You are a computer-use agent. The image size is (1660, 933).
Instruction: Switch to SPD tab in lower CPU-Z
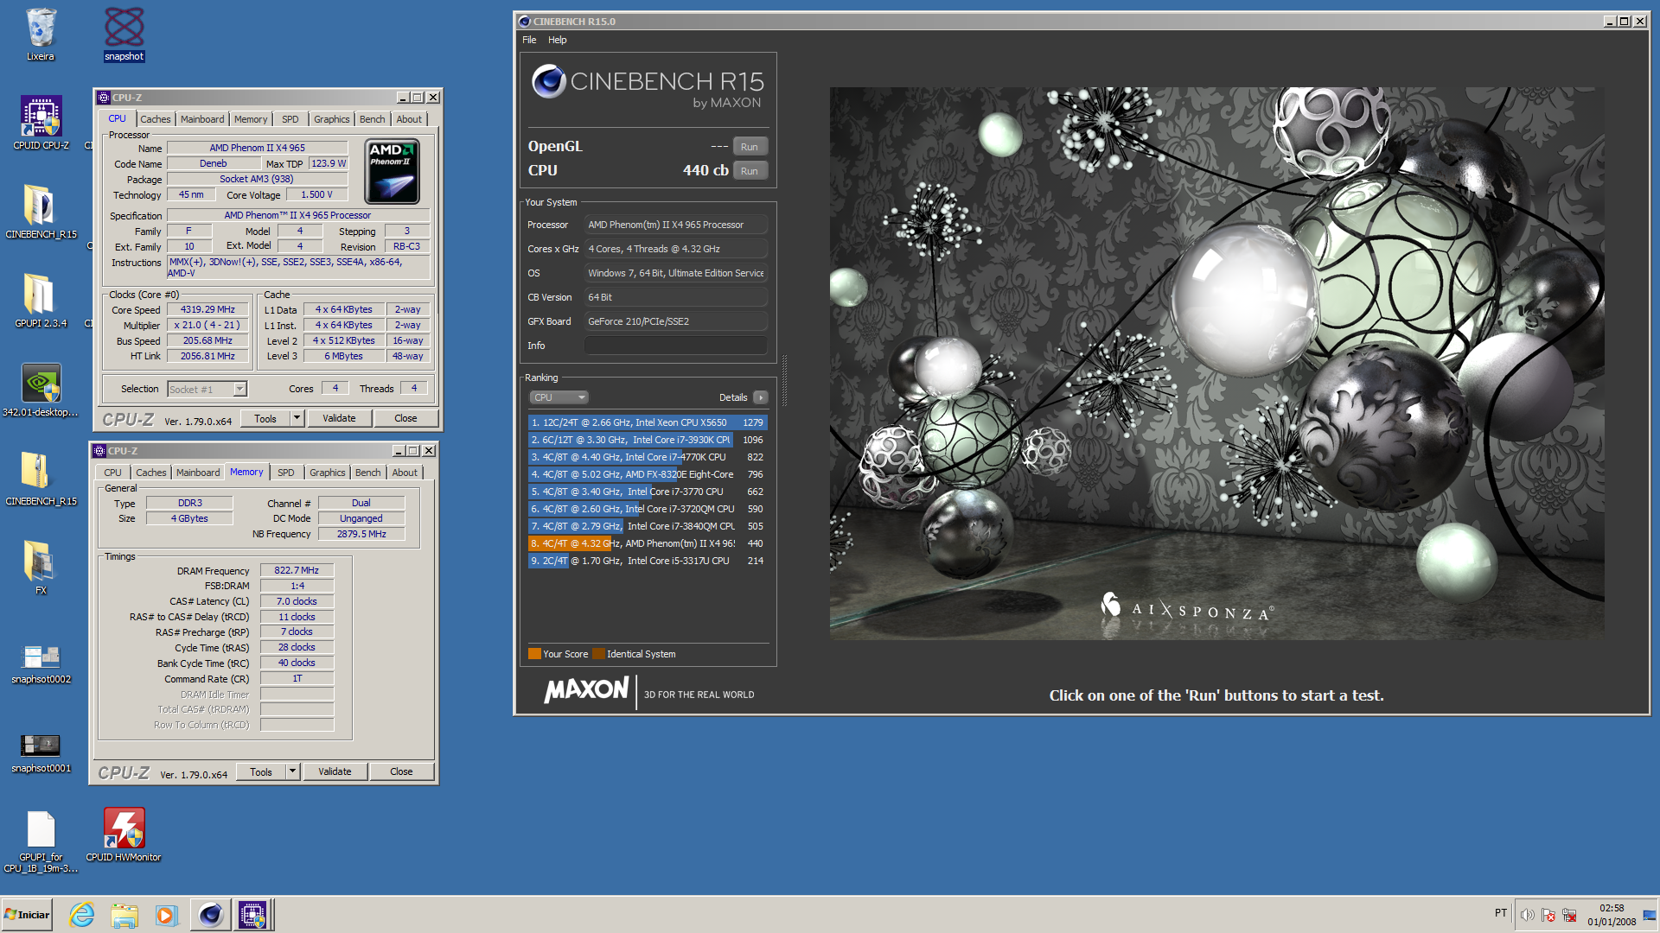coord(286,473)
